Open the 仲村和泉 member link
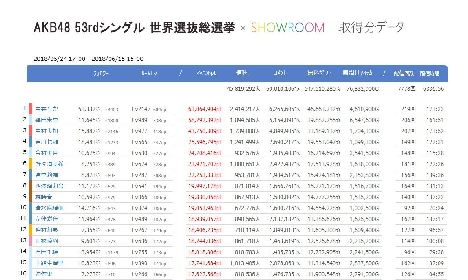The width and height of the screenshot is (468, 280). click(47, 230)
